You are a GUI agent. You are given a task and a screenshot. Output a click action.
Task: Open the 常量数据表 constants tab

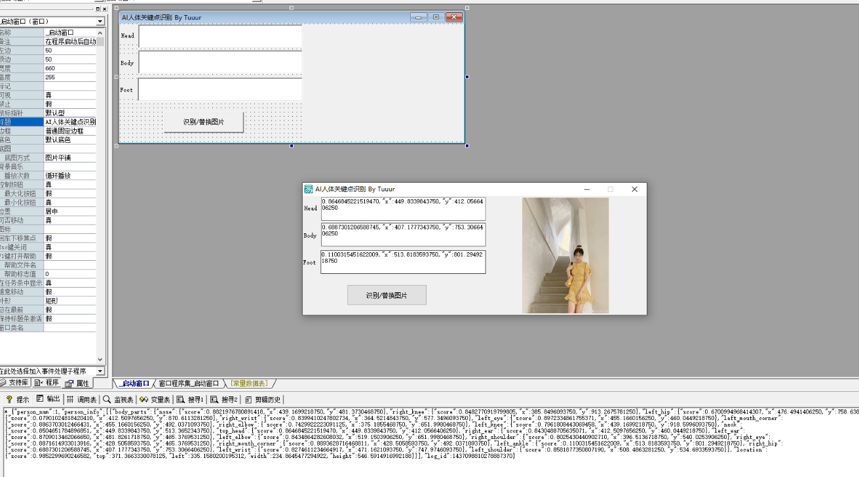point(249,383)
